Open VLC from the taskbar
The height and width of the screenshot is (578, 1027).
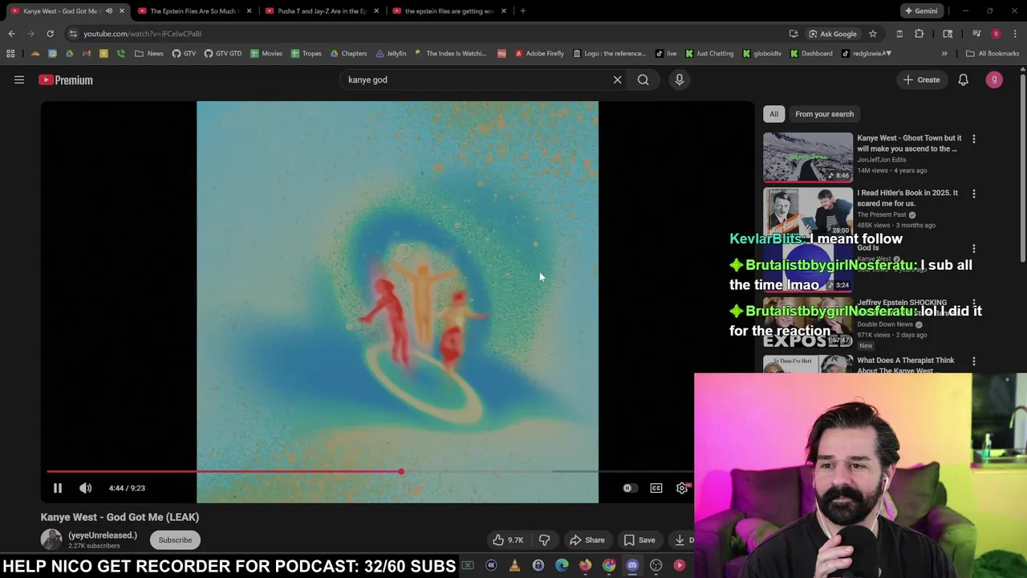(x=514, y=565)
